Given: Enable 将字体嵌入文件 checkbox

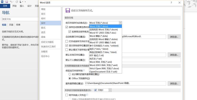Looking at the screenshot, I should click(67, 95).
